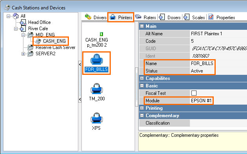Screen dimensions: 247x154
Task: Select SERVER2 in the tree
Action: tap(45, 54)
